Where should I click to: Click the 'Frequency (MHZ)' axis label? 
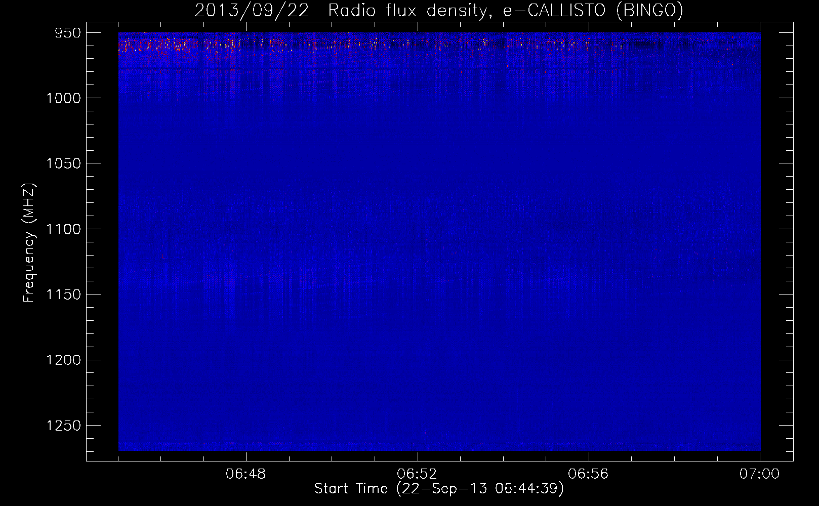tap(29, 243)
